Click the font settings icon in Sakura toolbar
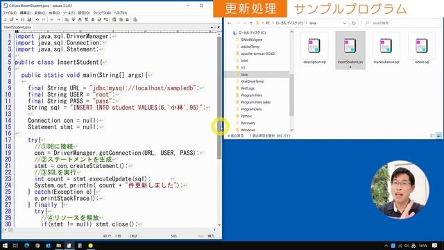Image resolution: width=444 pixels, height=250 pixels. 114,19
